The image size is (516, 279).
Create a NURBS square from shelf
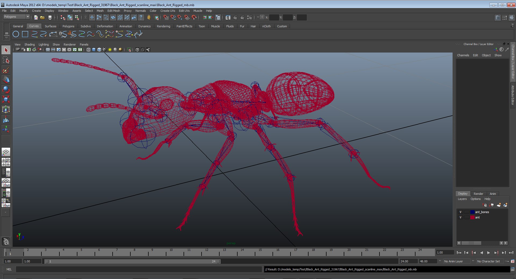point(25,34)
